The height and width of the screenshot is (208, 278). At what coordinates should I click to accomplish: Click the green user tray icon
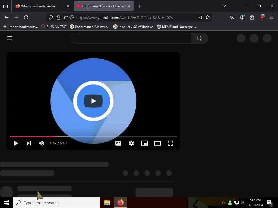230,203
